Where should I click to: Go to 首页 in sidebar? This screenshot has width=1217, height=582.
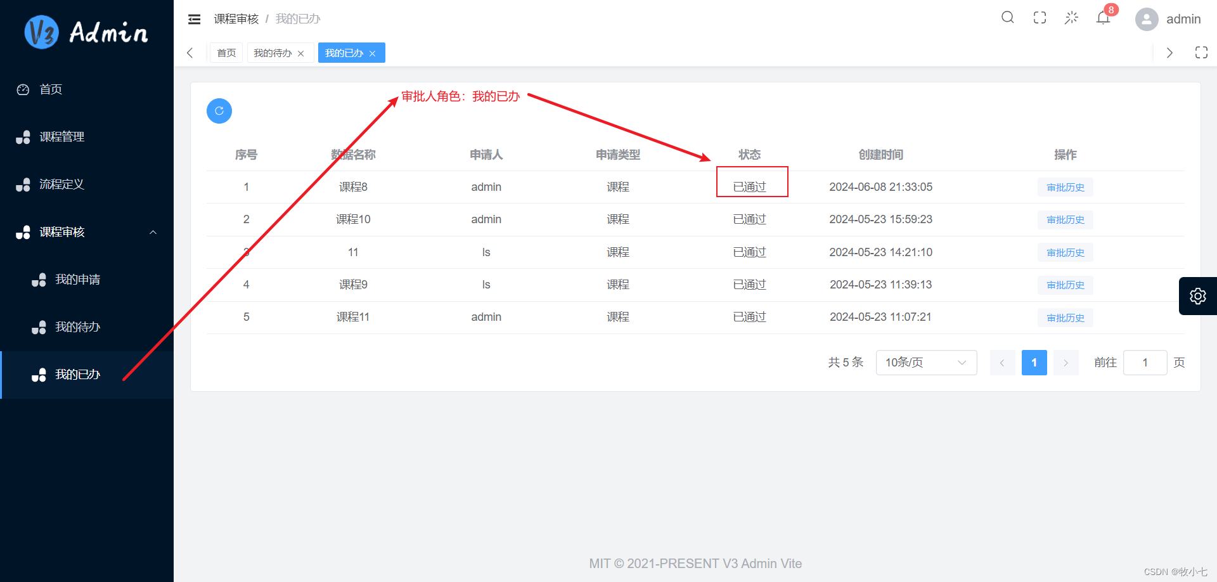(87, 89)
